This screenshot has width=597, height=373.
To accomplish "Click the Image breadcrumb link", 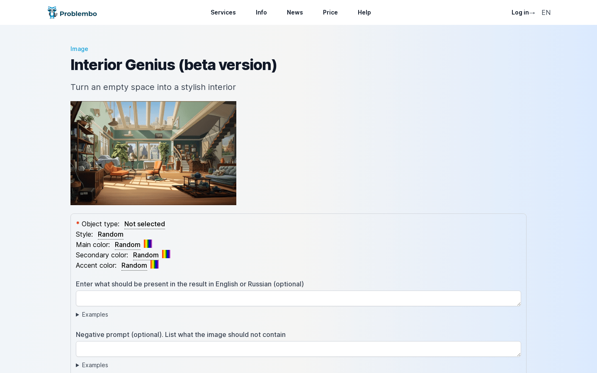I will 79,49.
